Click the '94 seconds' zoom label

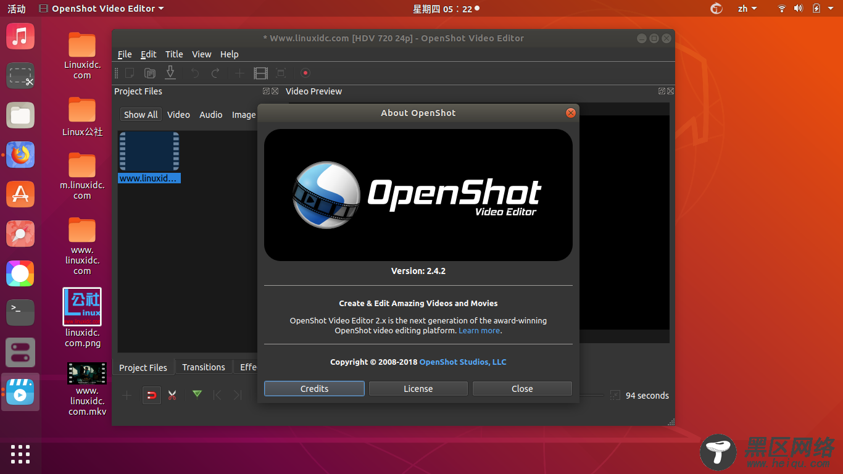(647, 396)
